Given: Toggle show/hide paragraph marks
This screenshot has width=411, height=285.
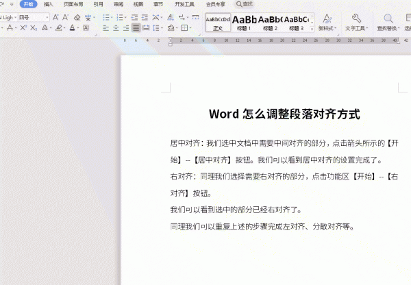Looking at the screenshot, I should 182,18.
